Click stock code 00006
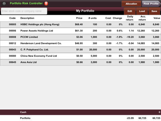 point(12,31)
